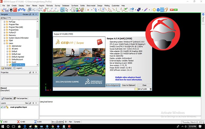Open the Surfaces menu
This screenshot has height=129, width=205.
pyautogui.click(x=75, y=6)
